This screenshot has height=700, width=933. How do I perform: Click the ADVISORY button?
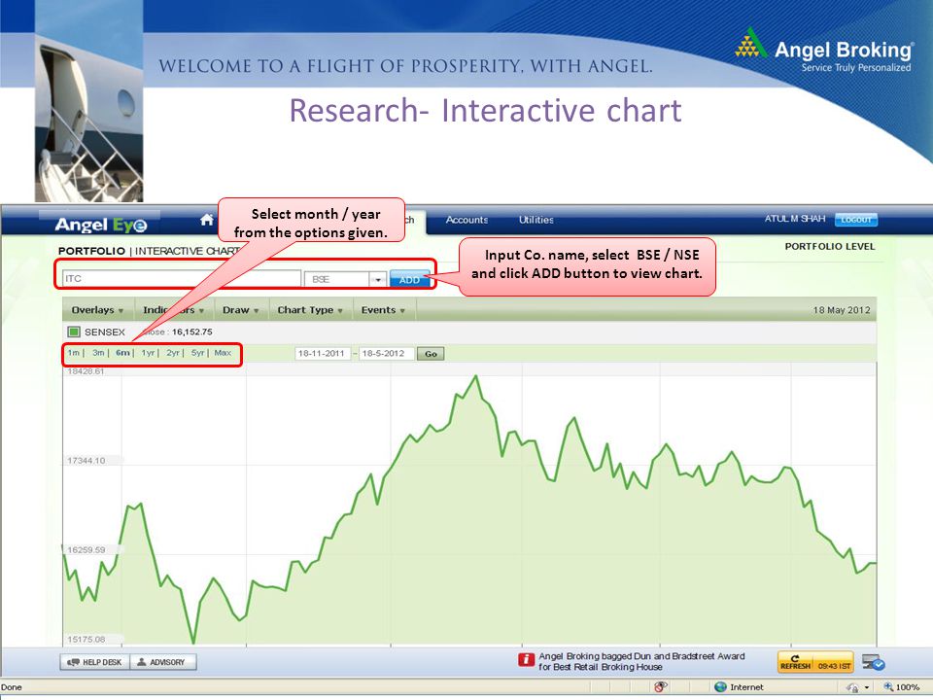[x=163, y=662]
